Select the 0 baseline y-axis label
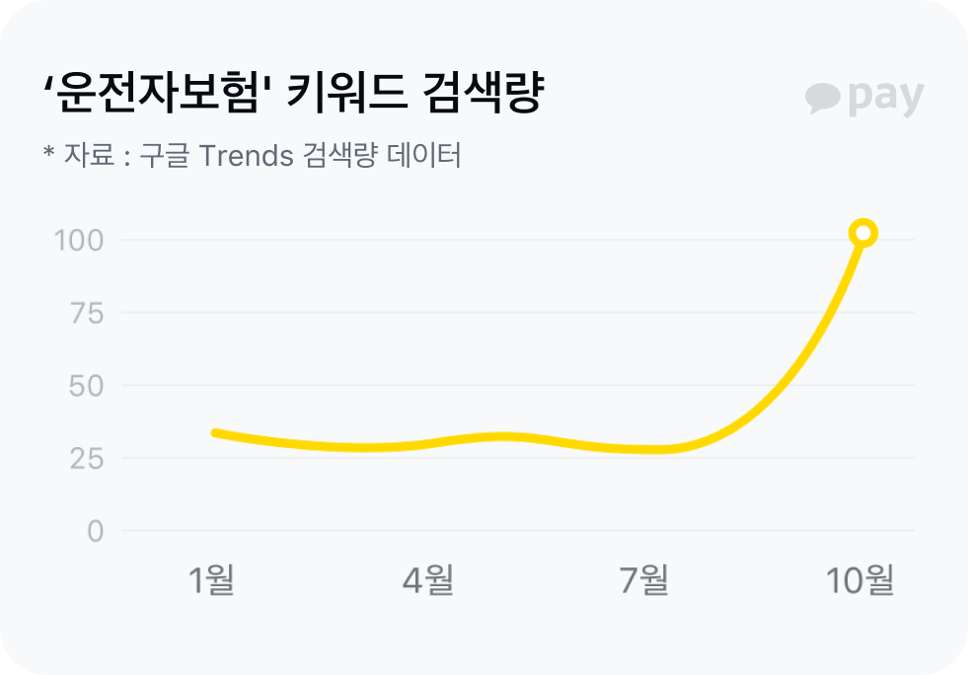The height and width of the screenshot is (675, 968). coord(95,532)
